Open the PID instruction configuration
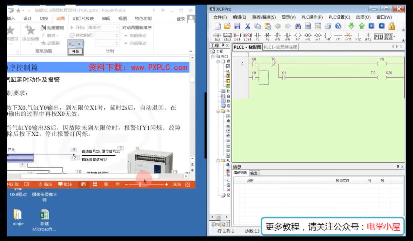 [378, 36]
